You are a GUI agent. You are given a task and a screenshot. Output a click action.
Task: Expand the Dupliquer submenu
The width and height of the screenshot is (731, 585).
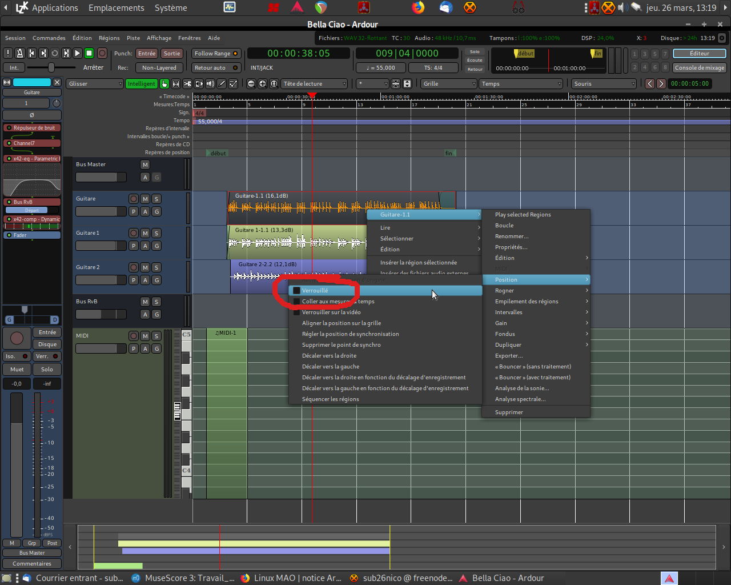536,344
